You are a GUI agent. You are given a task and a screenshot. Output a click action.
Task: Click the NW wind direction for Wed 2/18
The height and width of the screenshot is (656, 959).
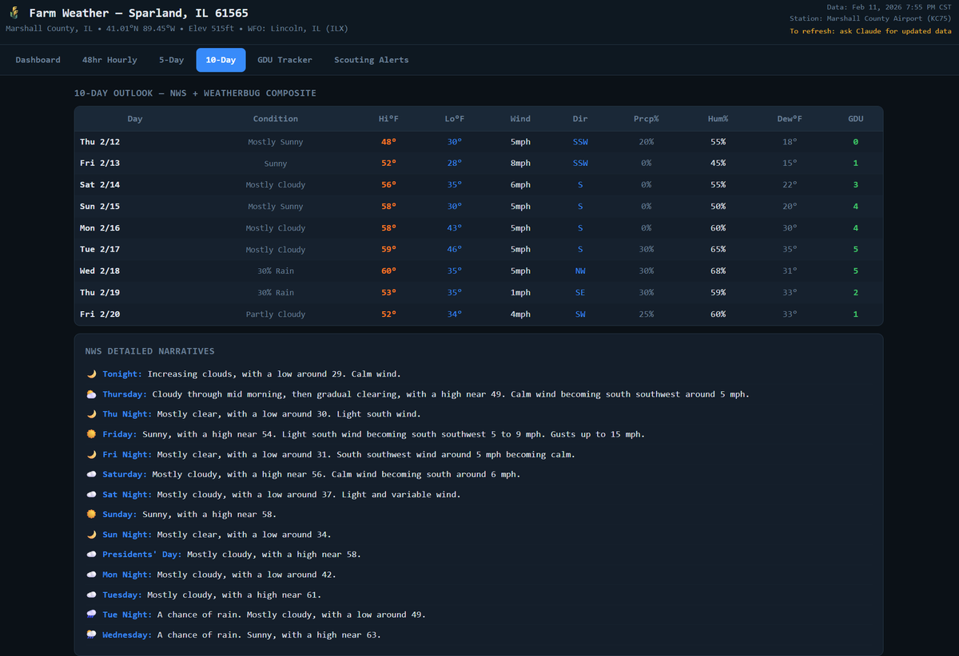click(x=580, y=271)
